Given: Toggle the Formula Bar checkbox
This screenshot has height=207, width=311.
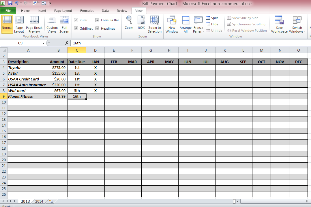Looking at the screenshot, I should pyautogui.click(x=97, y=20).
